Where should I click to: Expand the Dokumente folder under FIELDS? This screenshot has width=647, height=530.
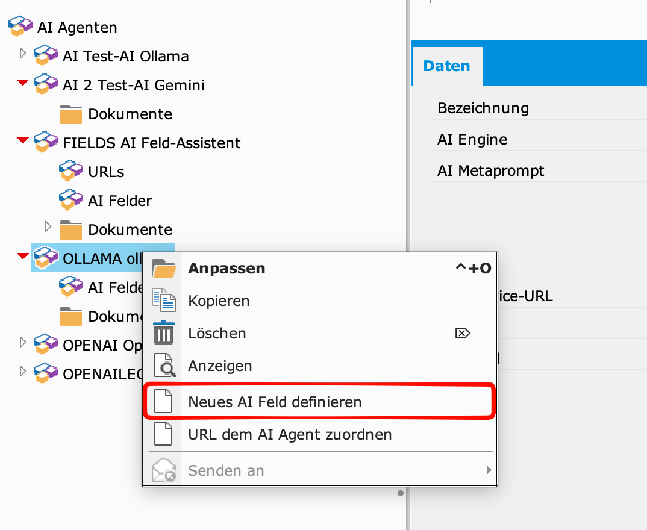48,227
